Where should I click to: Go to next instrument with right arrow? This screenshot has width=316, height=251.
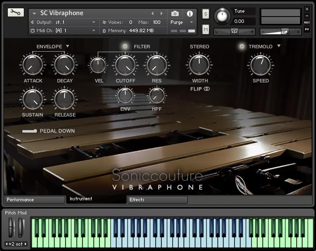pyautogui.click(x=162, y=13)
